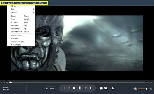This screenshot has height=94, width=154.
Task: Expand the Title submenu
Action: [x=21, y=9]
